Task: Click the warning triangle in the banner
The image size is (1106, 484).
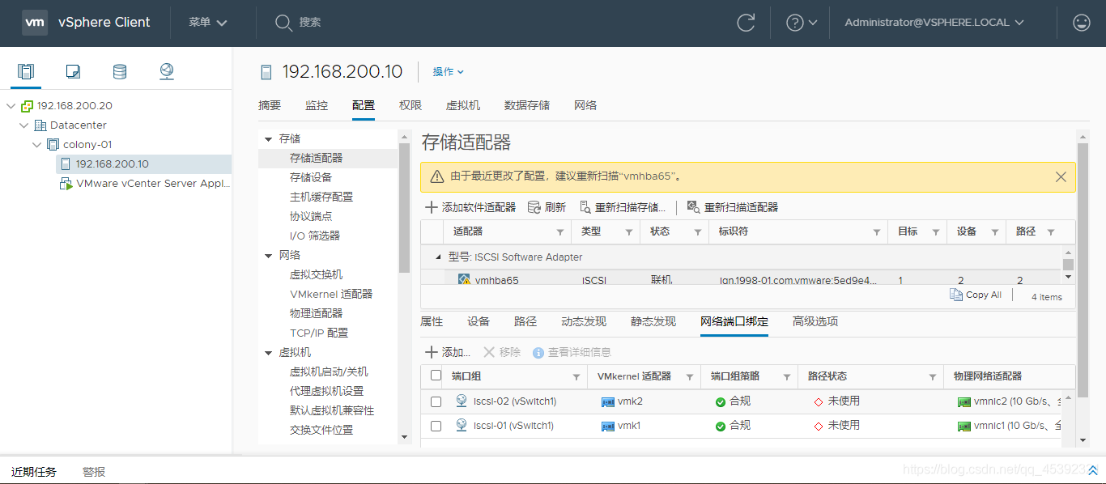Action: pos(436,176)
